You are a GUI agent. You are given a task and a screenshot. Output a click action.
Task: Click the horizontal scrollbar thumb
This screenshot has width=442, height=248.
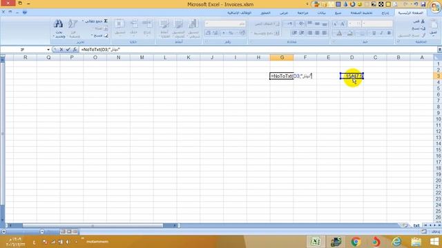(93, 225)
